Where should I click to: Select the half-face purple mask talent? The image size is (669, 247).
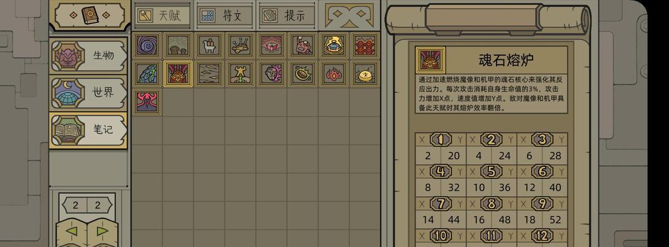(x=271, y=74)
